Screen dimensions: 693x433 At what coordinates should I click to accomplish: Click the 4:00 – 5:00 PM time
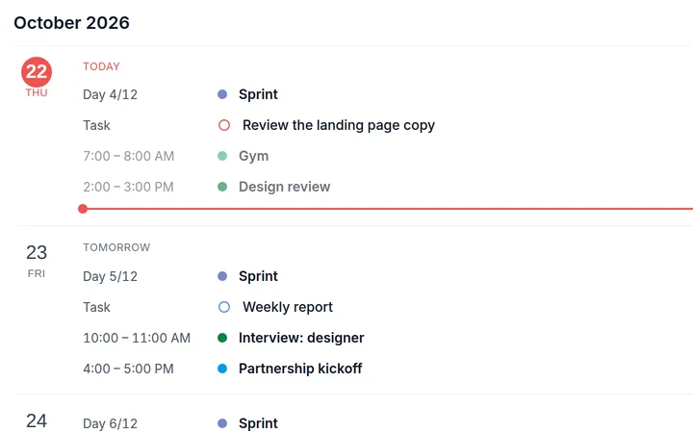(128, 369)
